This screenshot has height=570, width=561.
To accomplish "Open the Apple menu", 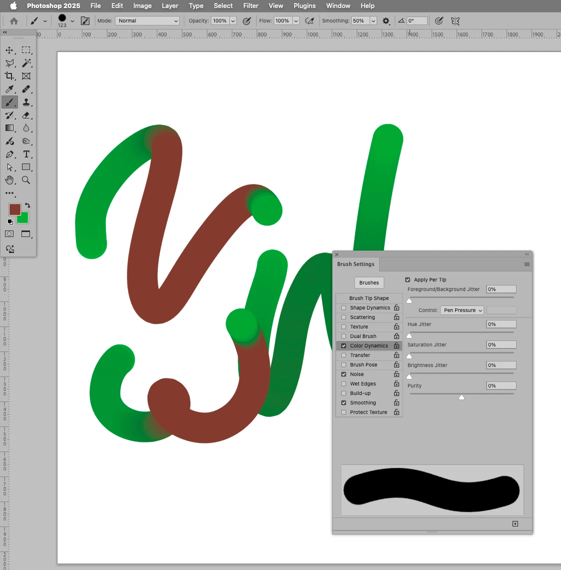I will 13,6.
